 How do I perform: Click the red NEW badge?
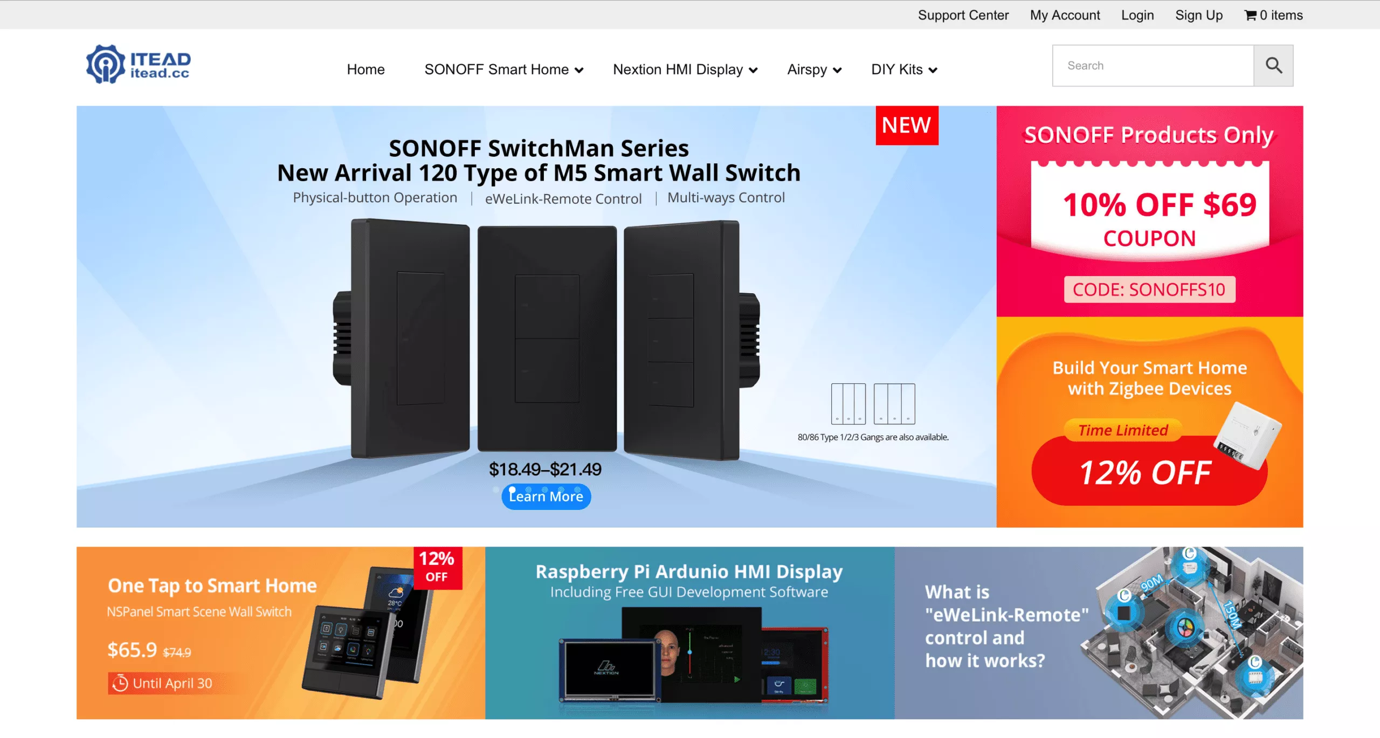click(907, 125)
